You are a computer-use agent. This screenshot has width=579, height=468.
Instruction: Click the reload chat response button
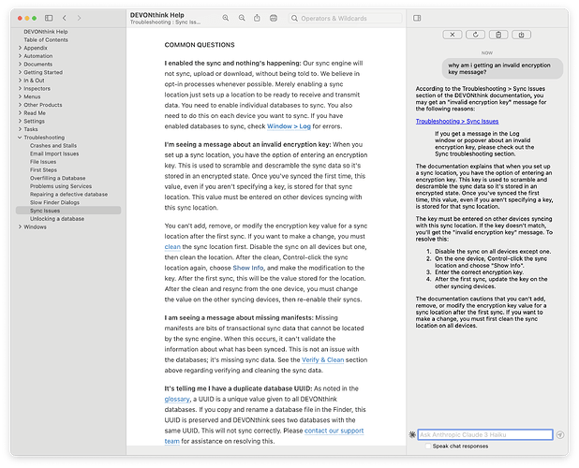coord(474,35)
